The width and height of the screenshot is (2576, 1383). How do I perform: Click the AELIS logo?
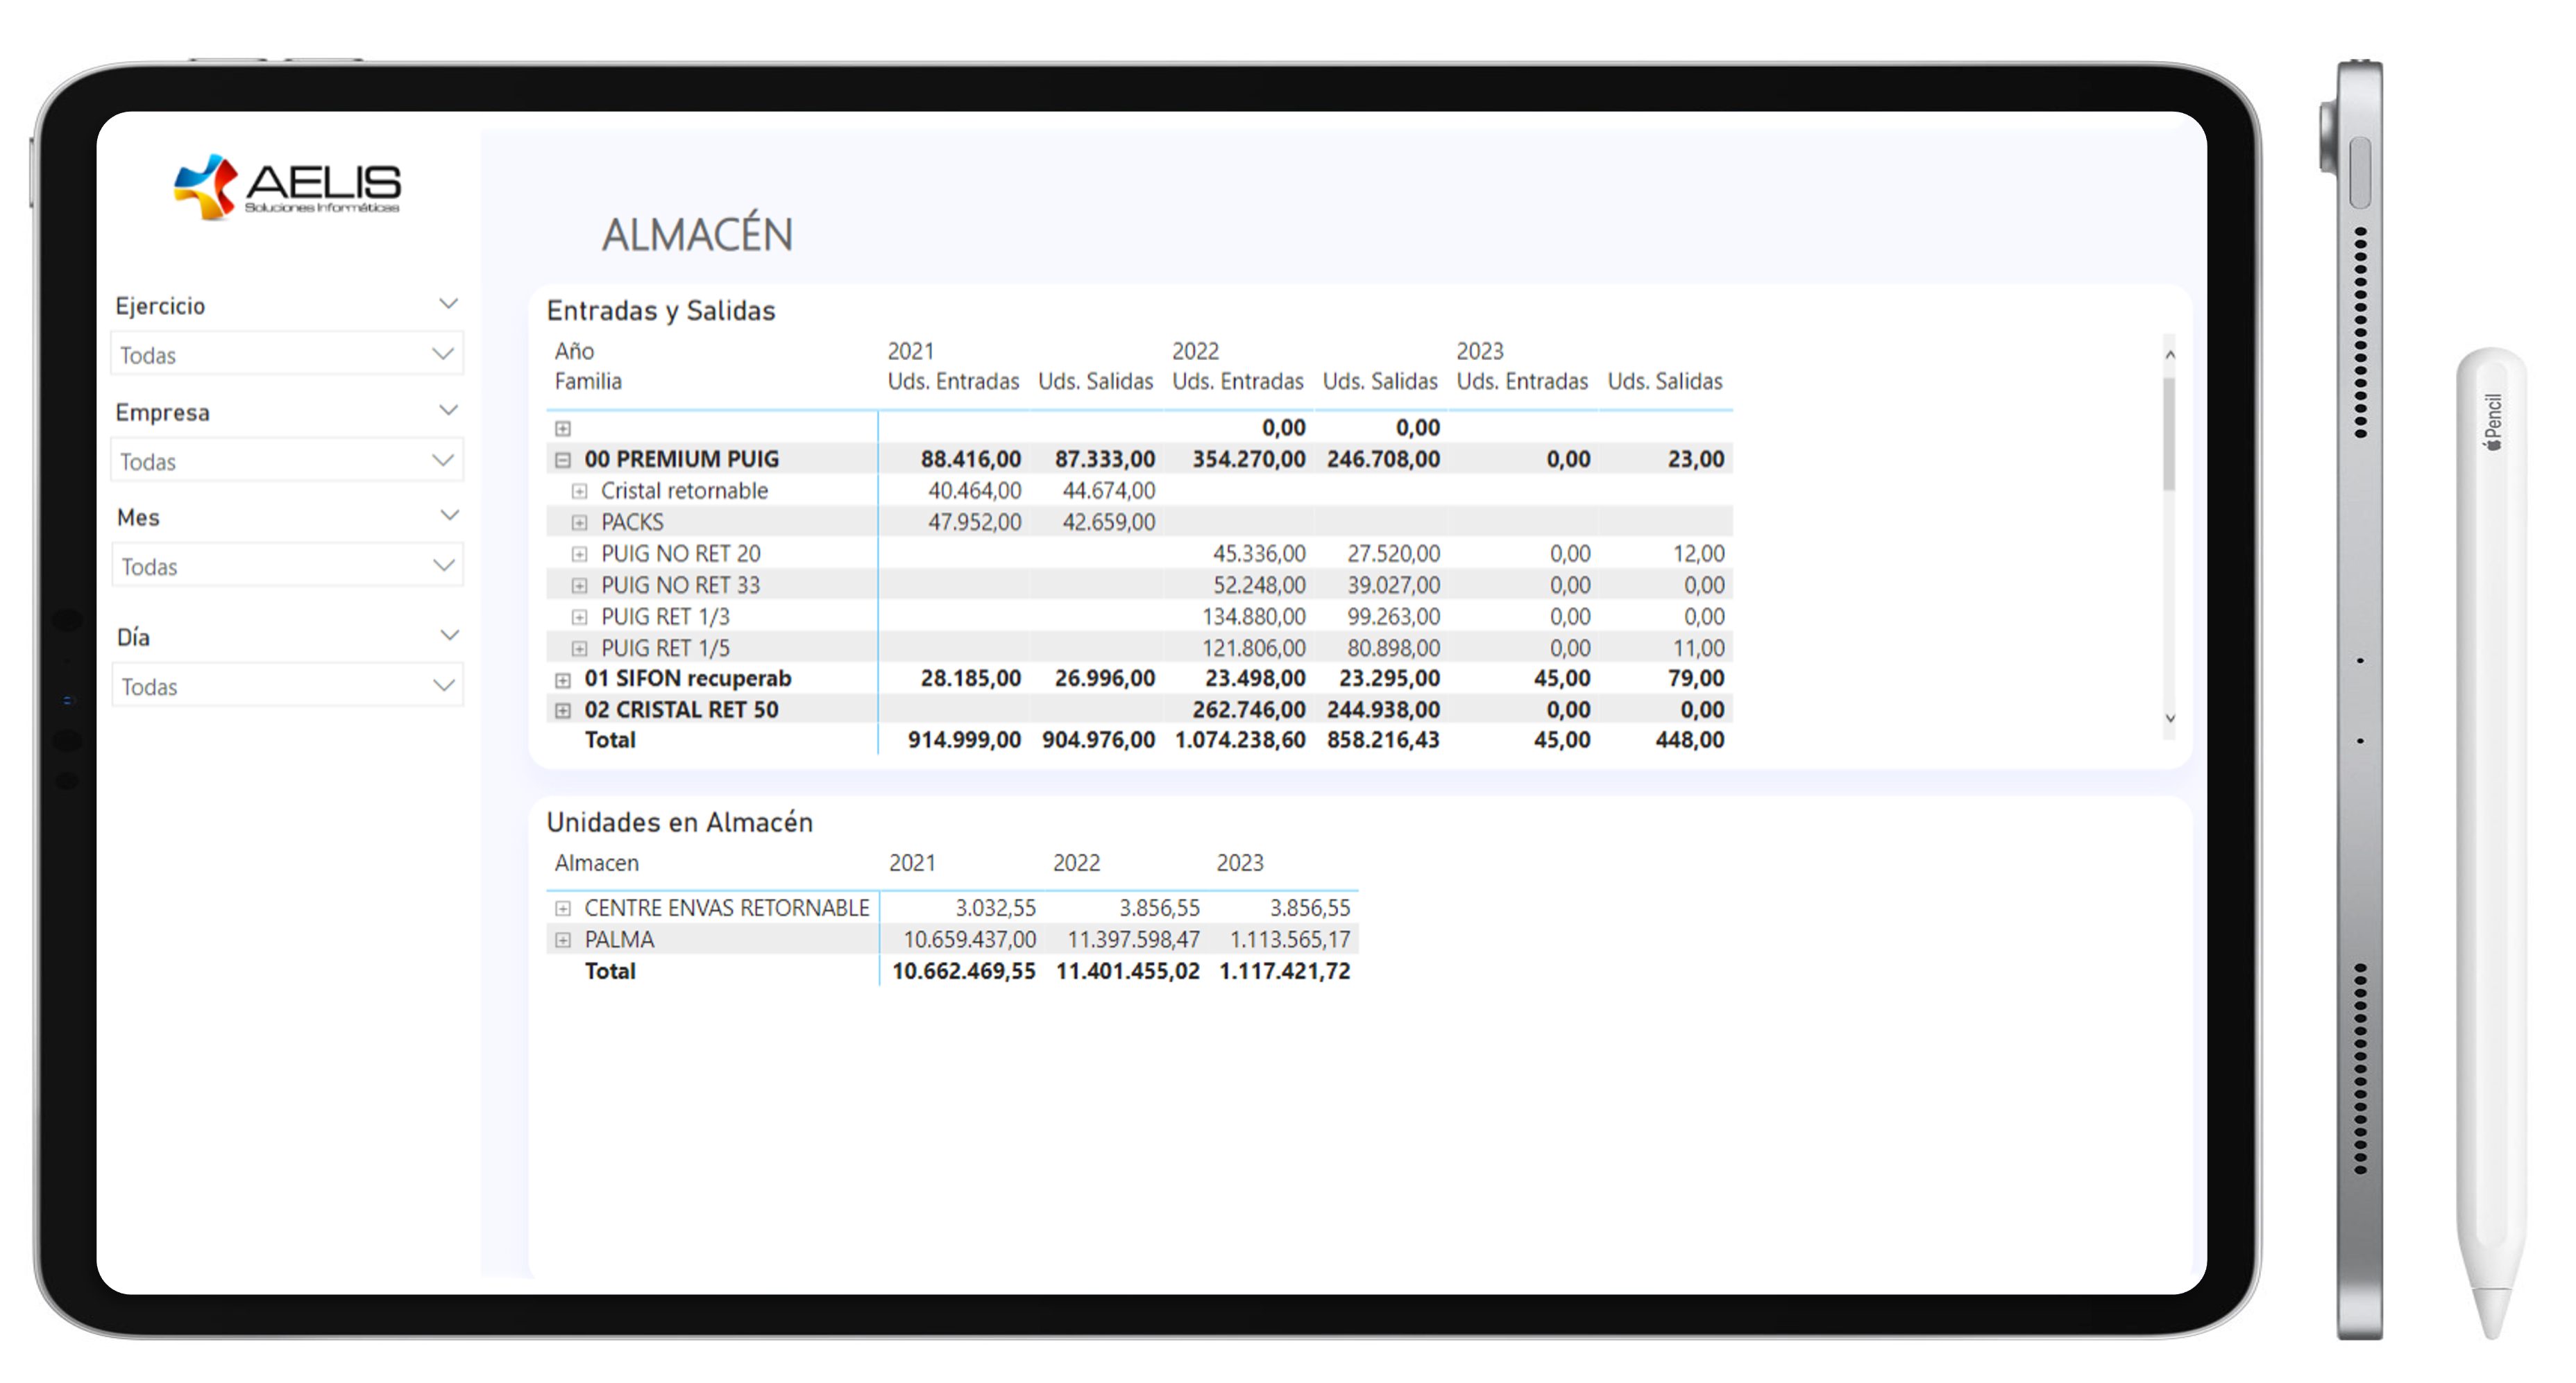[287, 186]
